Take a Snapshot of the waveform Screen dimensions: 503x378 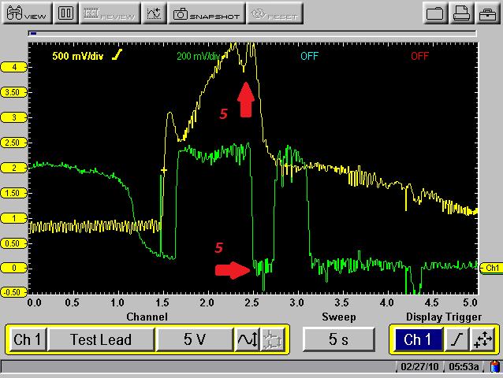(207, 13)
